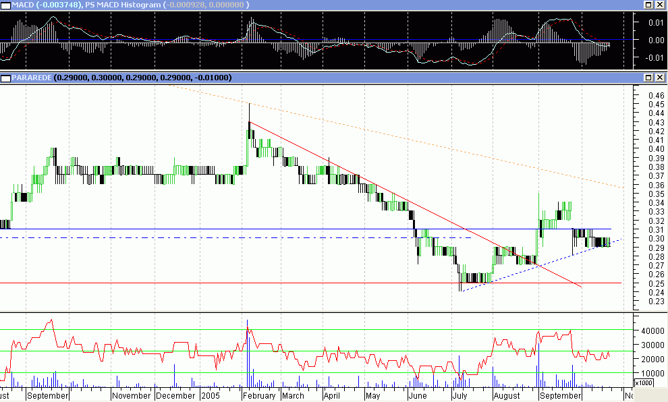Click the 0.25 value on price scale
The image size is (668, 402).
[x=656, y=283]
